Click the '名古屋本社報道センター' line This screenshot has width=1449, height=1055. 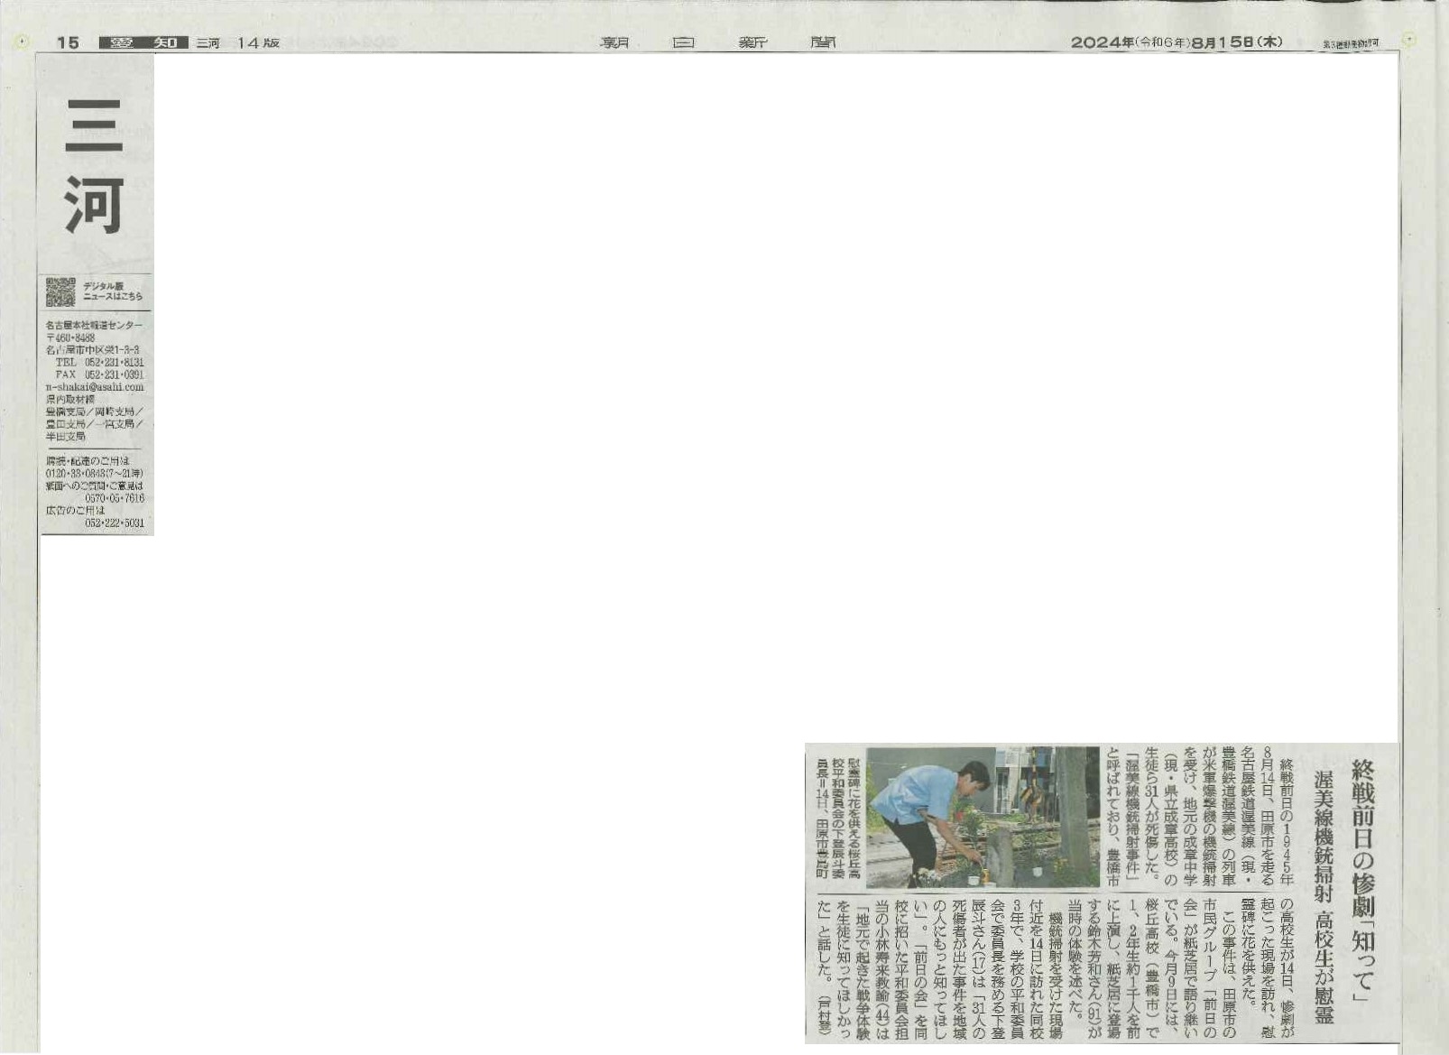pyautogui.click(x=94, y=325)
